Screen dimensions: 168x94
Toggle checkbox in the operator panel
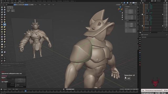(15, 86)
